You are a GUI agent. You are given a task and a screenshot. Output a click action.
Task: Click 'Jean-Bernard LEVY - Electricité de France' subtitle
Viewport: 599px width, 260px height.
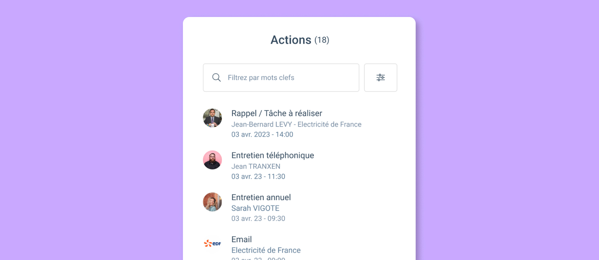click(x=296, y=125)
